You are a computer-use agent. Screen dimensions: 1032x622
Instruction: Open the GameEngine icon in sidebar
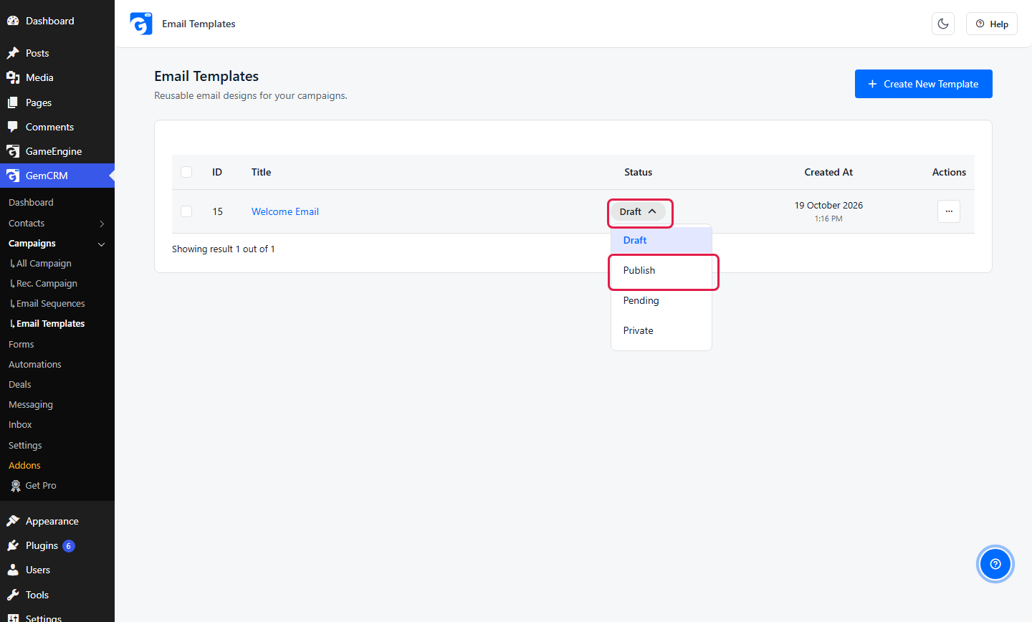click(13, 151)
